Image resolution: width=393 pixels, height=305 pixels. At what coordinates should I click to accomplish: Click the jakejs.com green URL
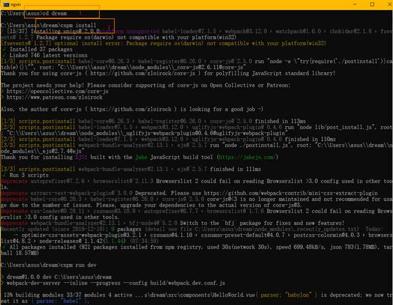tap(247, 157)
